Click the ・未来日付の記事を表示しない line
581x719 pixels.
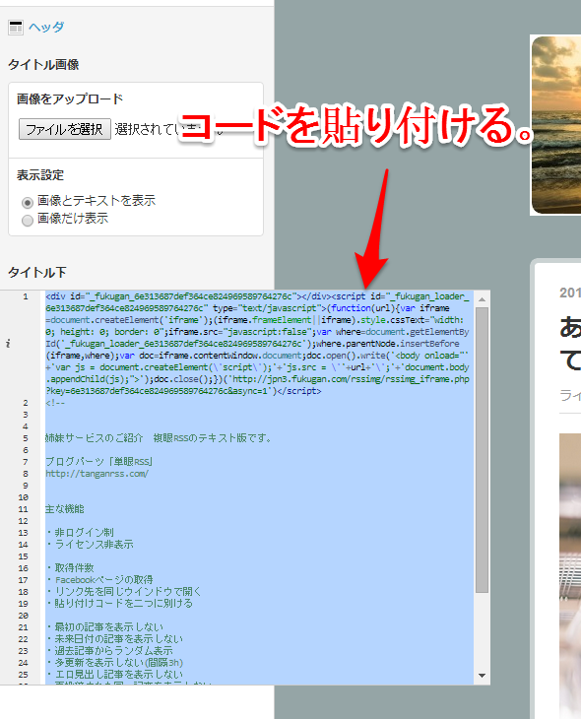[114, 639]
